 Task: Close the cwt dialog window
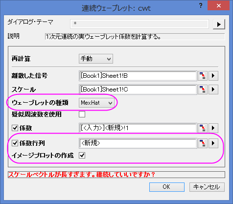(218, 6)
